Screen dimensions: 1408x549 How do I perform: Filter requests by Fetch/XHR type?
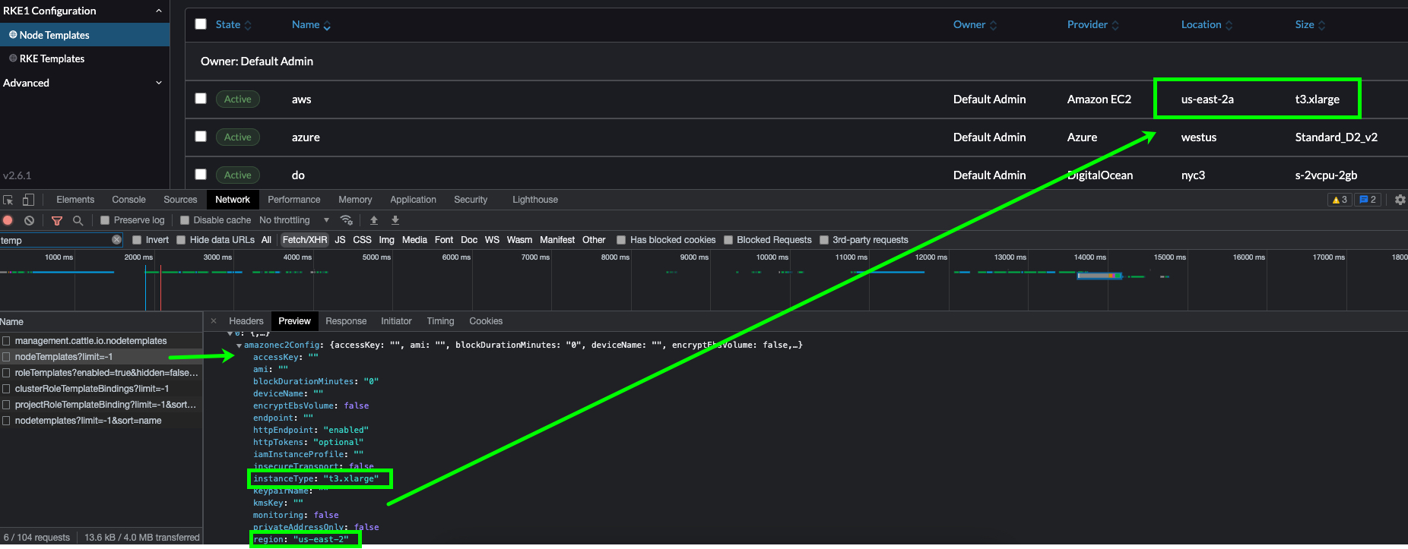click(x=305, y=240)
